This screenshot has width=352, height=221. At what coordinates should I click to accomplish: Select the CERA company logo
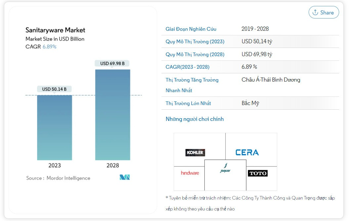click(x=247, y=152)
